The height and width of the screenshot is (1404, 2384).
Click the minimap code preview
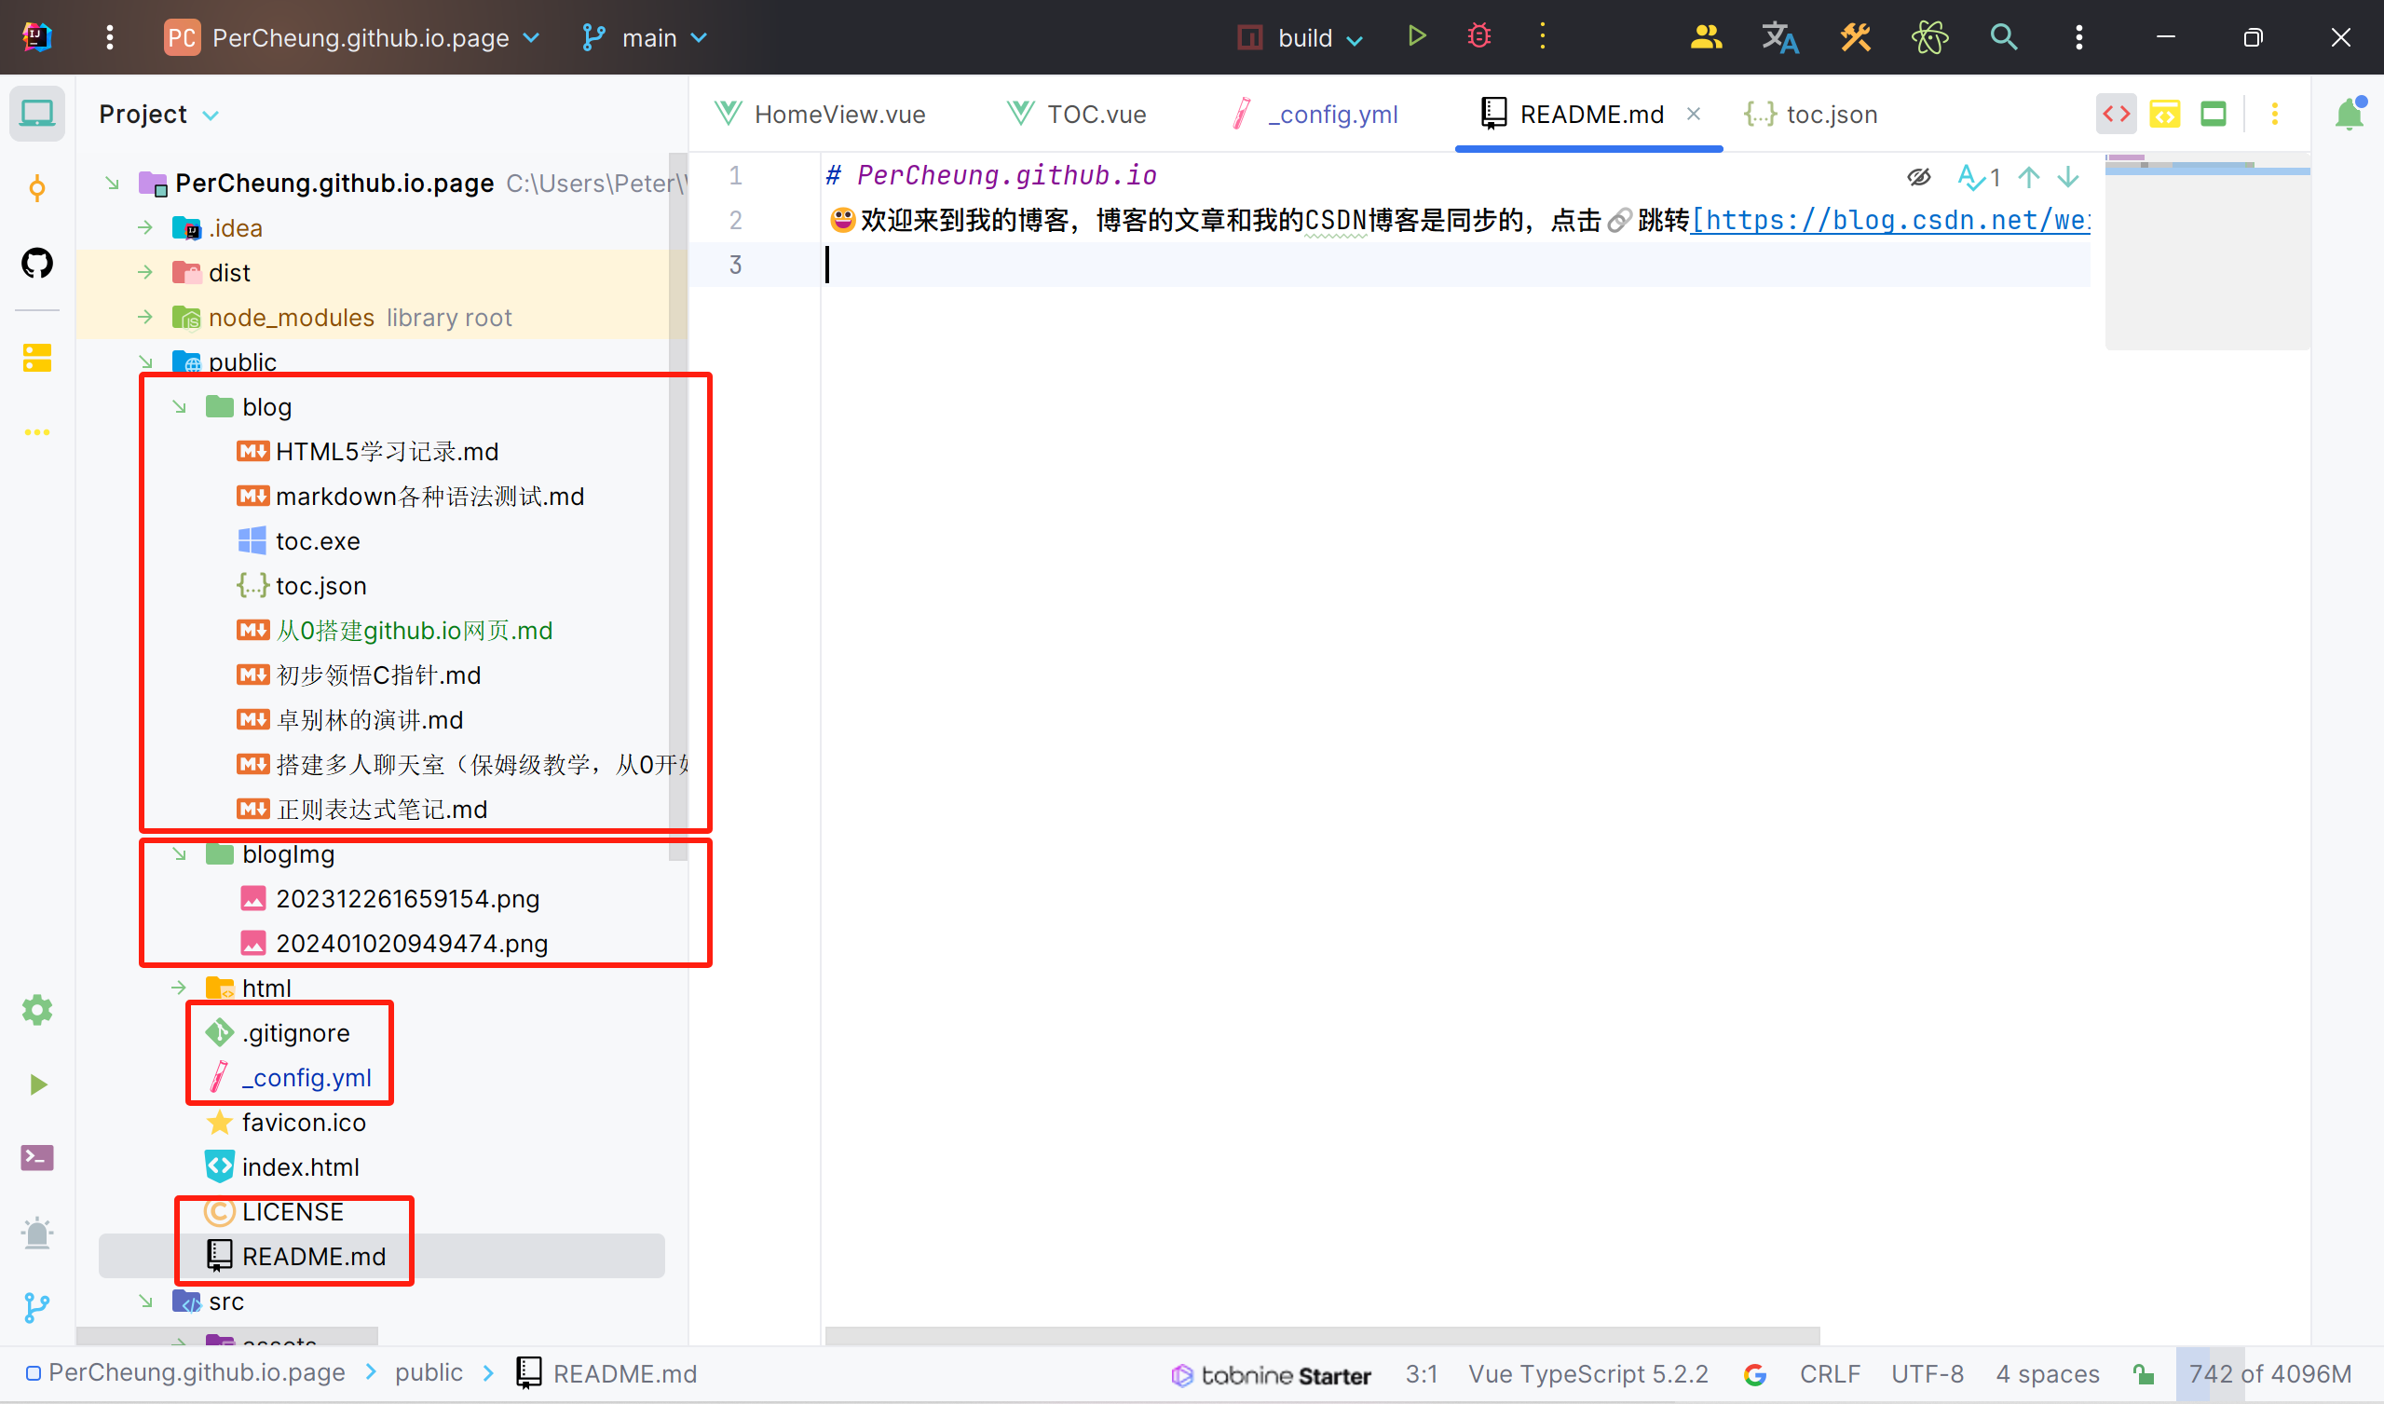click(2208, 251)
